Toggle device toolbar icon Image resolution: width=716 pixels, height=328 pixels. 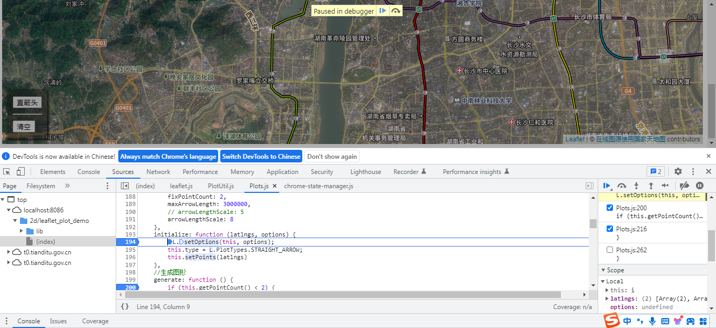click(21, 171)
